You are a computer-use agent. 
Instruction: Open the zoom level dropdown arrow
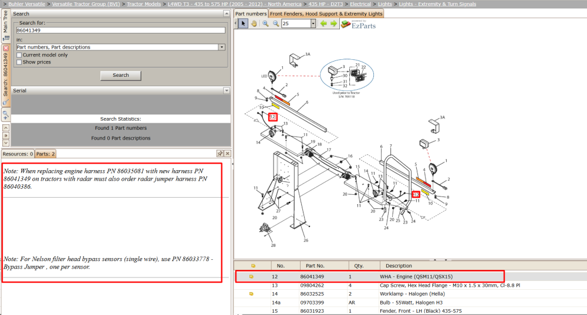pos(313,23)
